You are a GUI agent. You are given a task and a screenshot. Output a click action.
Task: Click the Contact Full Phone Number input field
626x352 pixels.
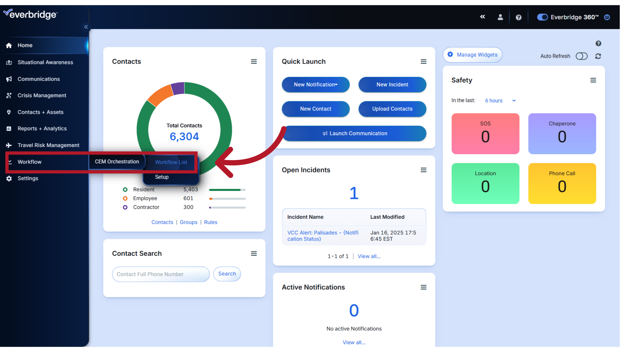[160, 274]
